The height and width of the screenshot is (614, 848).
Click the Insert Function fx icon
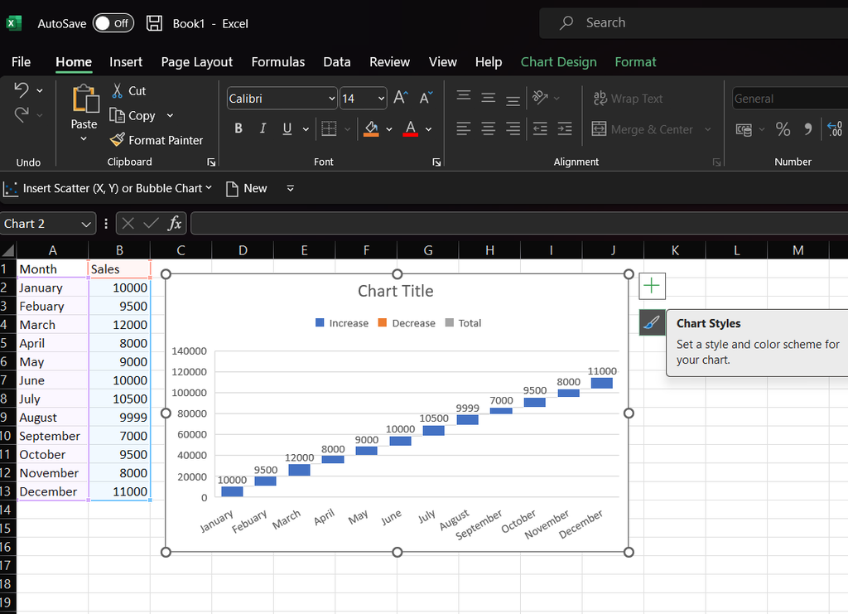(x=175, y=223)
